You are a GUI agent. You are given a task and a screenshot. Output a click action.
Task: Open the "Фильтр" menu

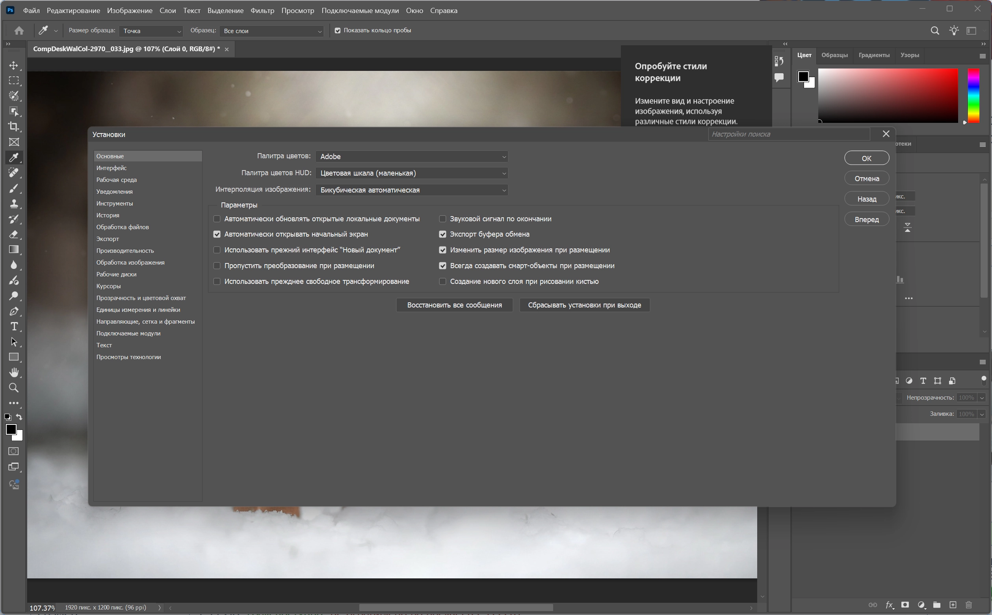click(262, 11)
